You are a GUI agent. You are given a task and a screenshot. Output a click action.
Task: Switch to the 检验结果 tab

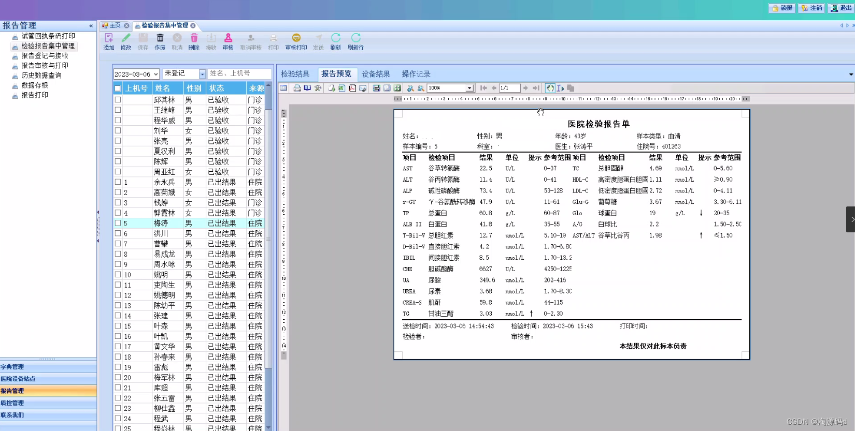click(295, 74)
